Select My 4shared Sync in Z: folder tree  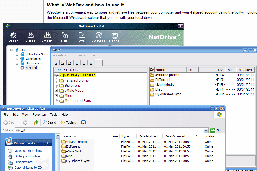click(78, 101)
